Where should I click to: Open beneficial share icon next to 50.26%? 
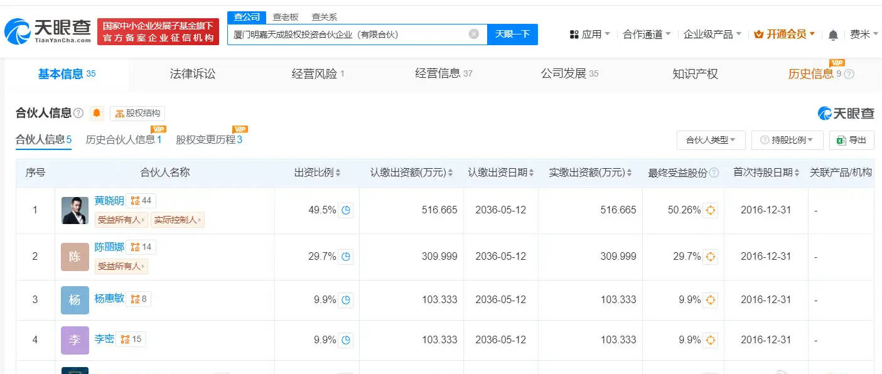click(x=711, y=210)
